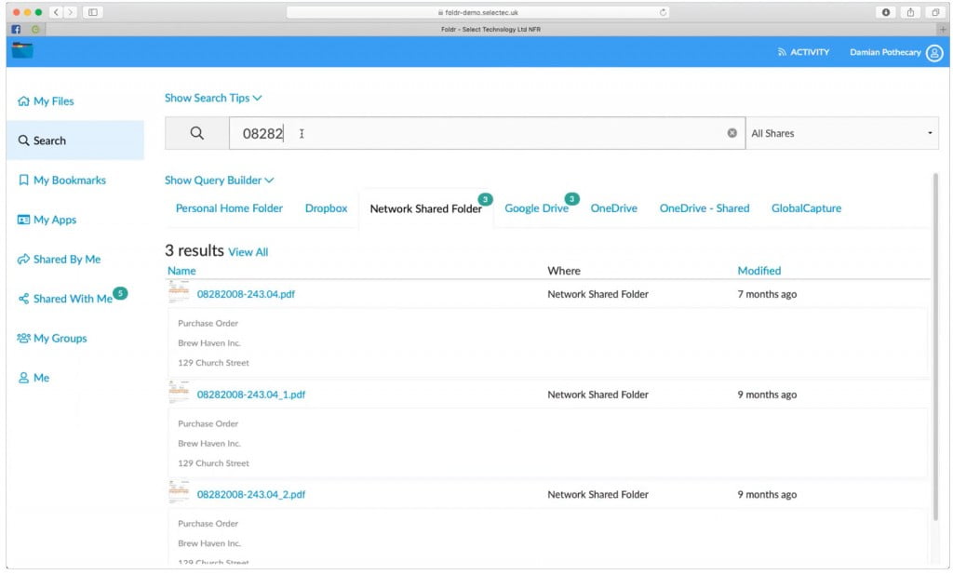Open the user profile avatar icon

coord(934,53)
